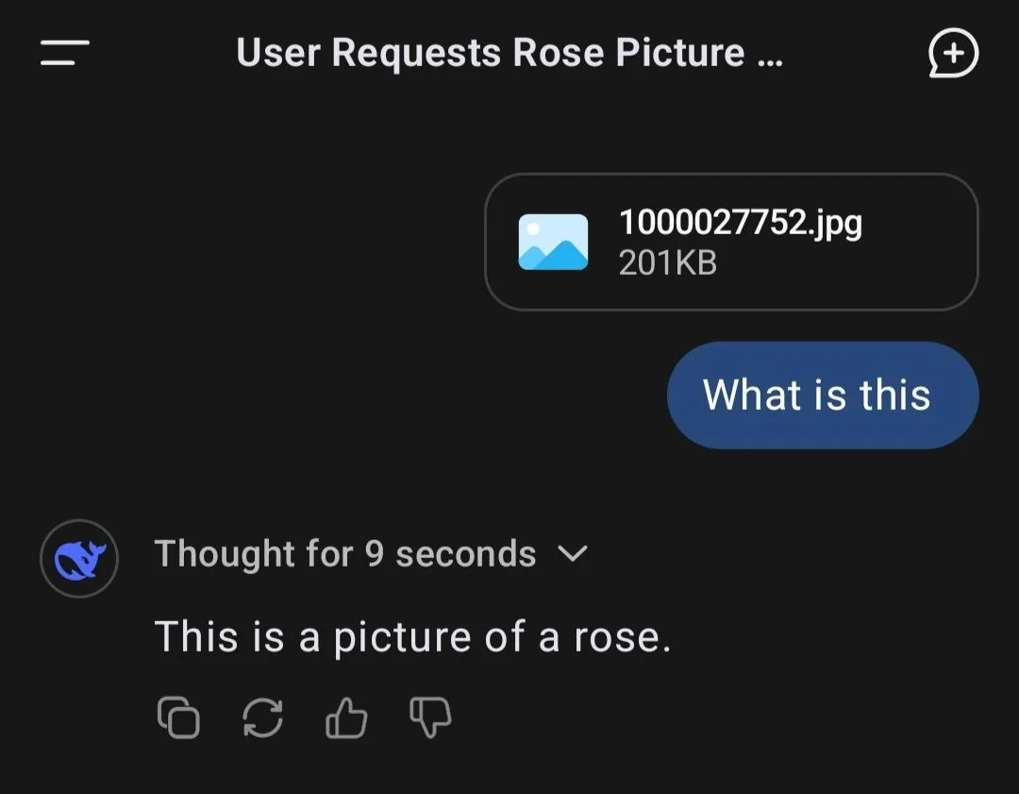
Task: Select the 'What is this' message bubble
Action: coord(823,396)
